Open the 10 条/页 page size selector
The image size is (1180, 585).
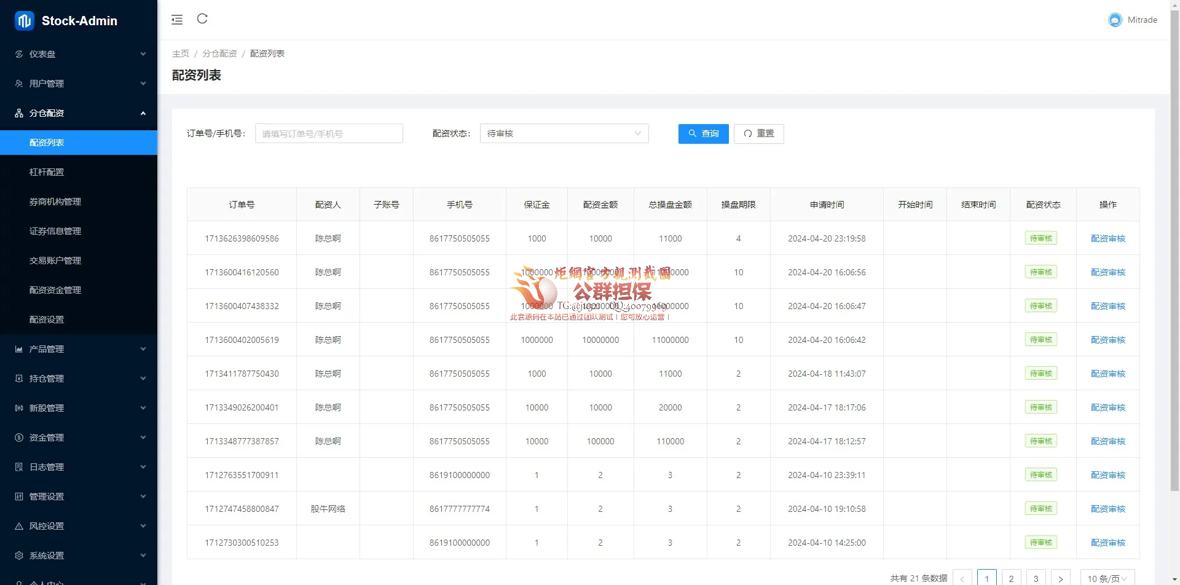tap(1107, 578)
